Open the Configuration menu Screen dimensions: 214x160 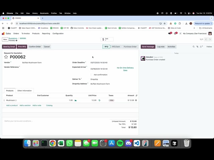click(58, 33)
